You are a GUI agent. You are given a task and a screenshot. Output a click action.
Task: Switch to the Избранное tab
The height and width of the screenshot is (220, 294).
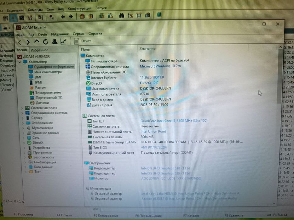(x=39, y=50)
